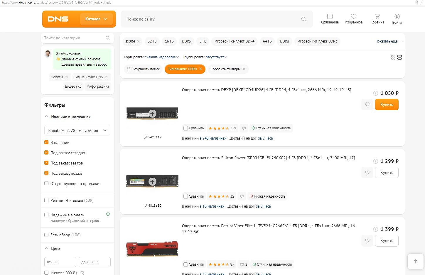Uncheck 'Под заказ: сегодня' checkbox
This screenshot has width=425, height=275.
[46, 152]
